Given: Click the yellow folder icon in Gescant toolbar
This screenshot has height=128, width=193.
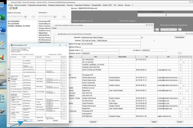Looking at the screenshot, I should click(x=11, y=8).
